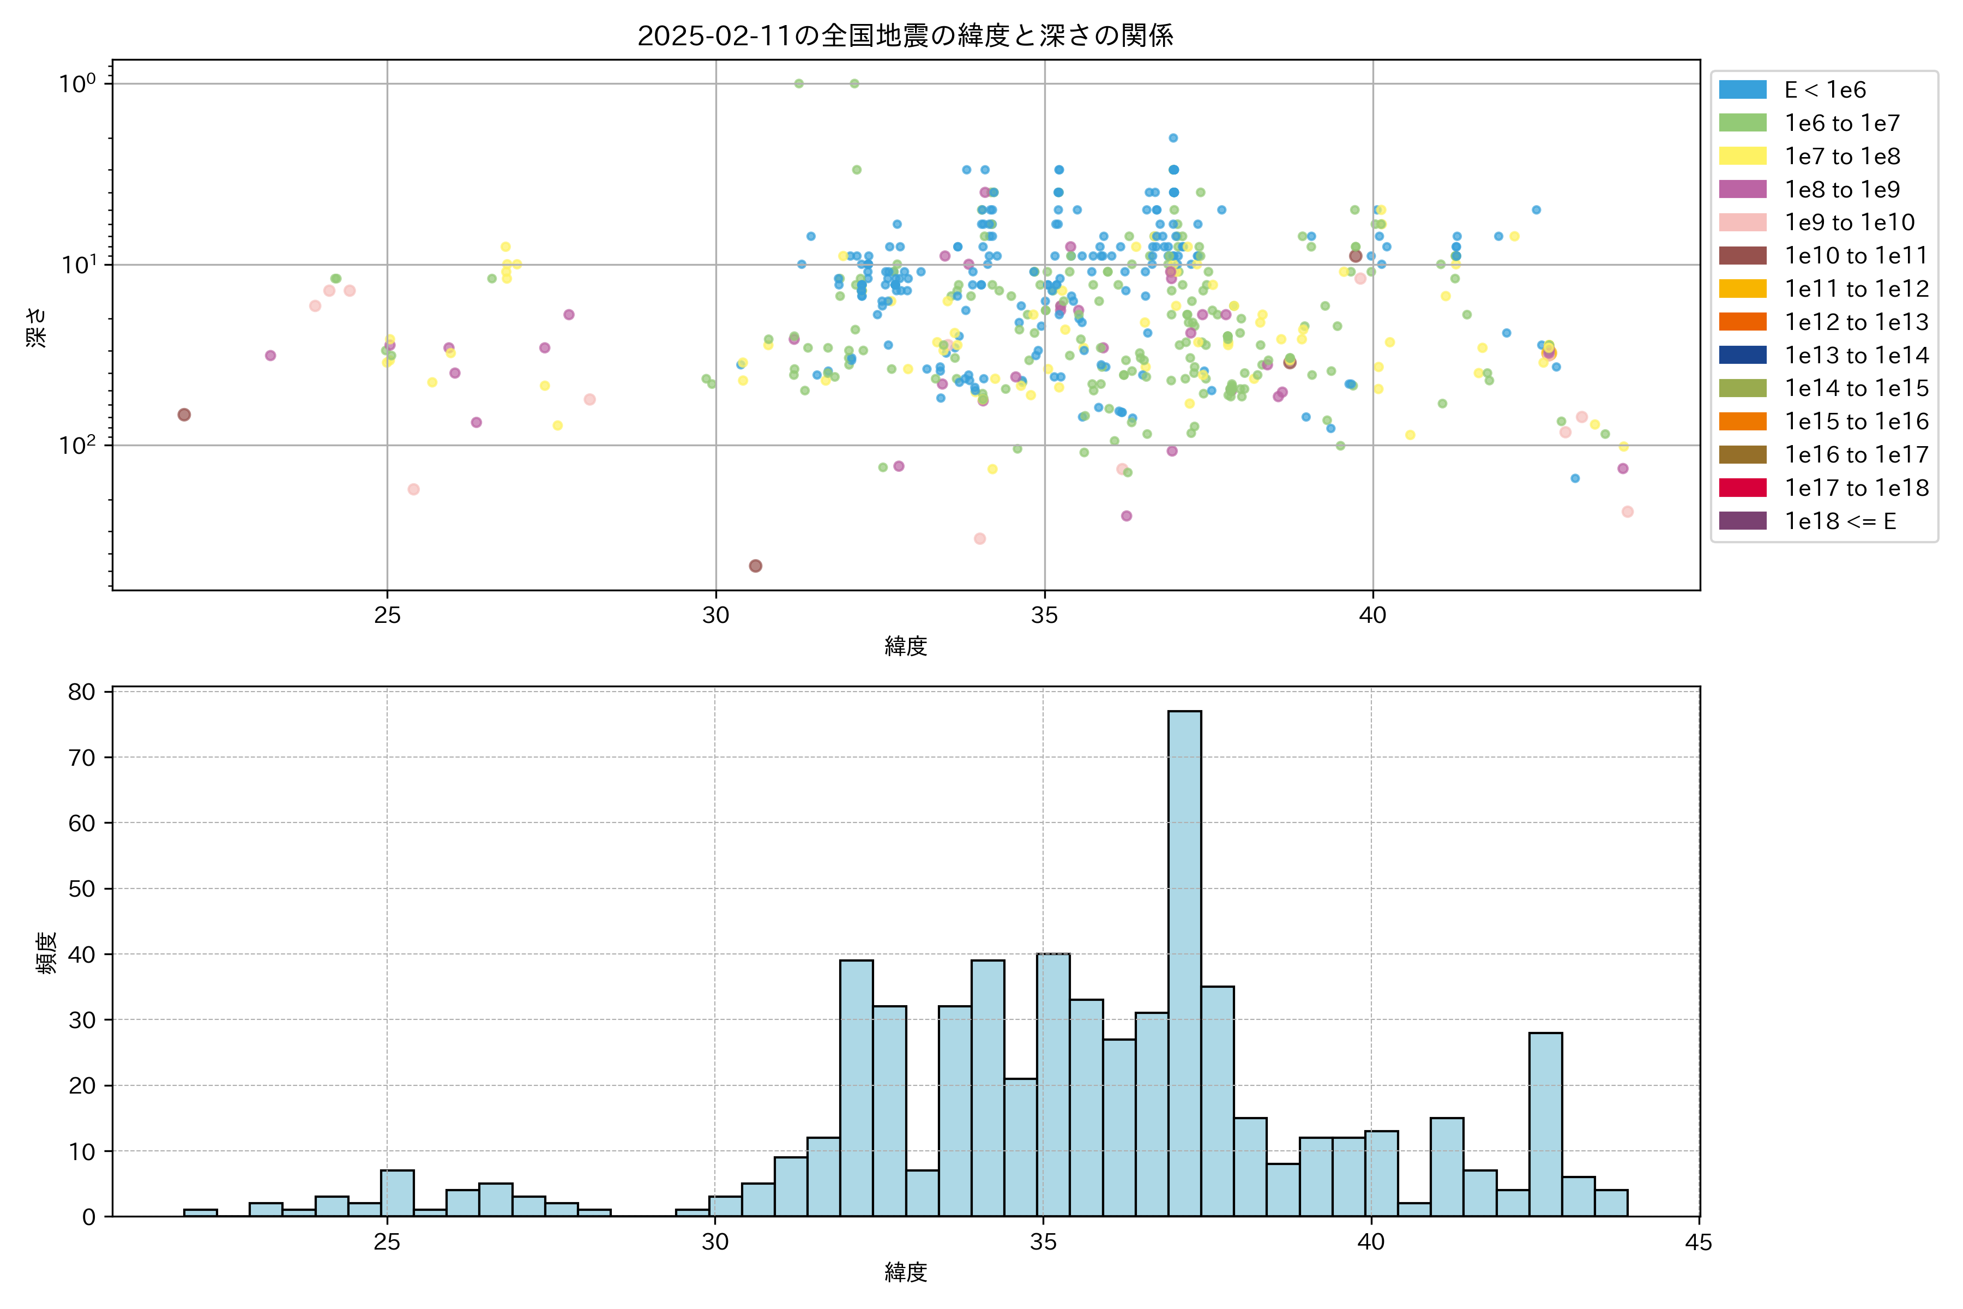Click the brown scatter point at far left
This screenshot has height=1309, width=1963.
(184, 415)
